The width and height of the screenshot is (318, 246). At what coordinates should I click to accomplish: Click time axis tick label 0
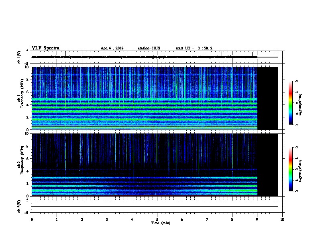coord(32,219)
